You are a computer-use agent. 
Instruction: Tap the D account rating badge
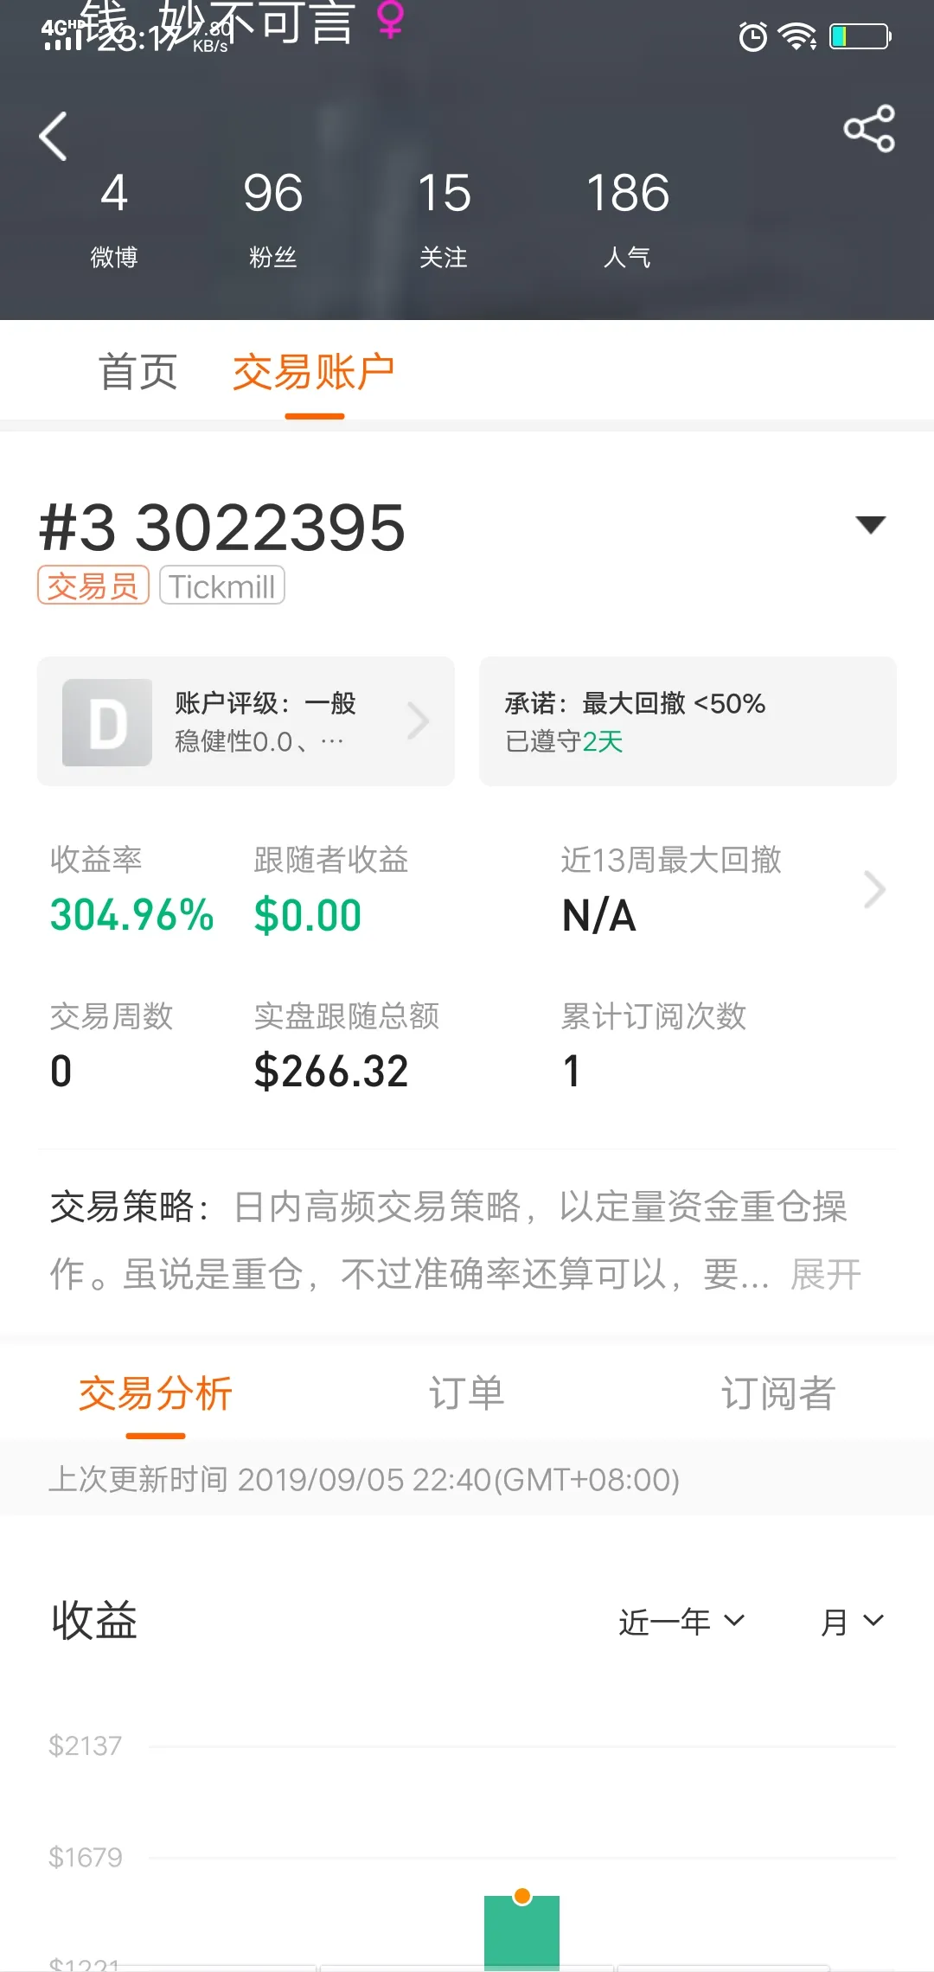point(107,722)
